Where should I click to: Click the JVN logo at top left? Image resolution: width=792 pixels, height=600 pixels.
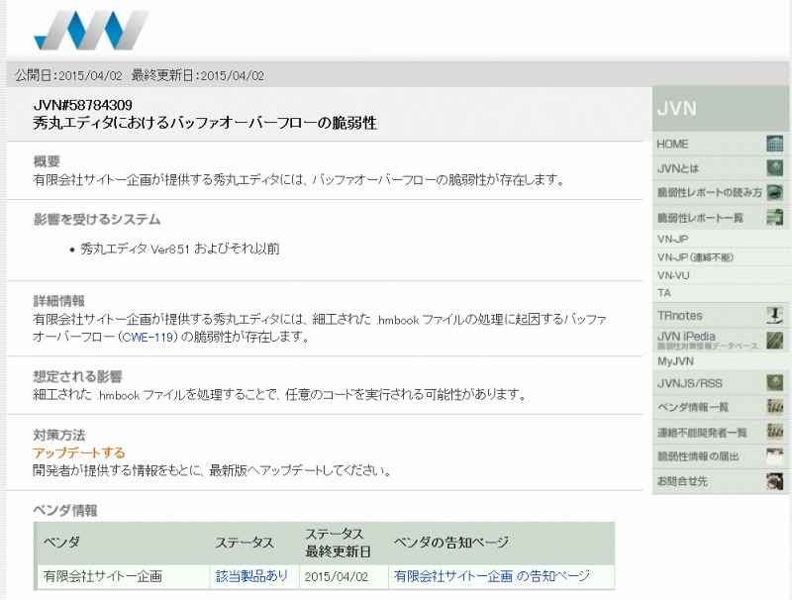click(x=91, y=31)
